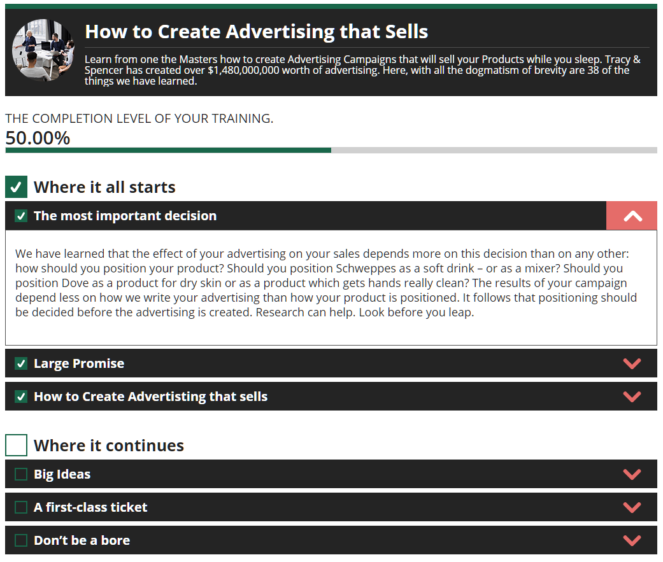Uncheck the Large Promise checkbox
Screen dimensions: 663x562
(21, 363)
